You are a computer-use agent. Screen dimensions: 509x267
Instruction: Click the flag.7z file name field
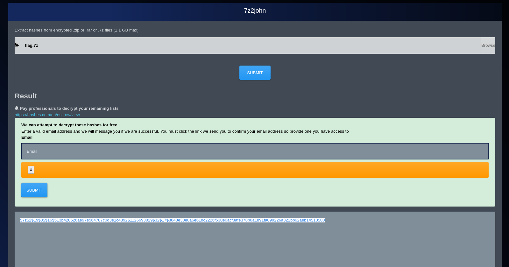[255, 46]
